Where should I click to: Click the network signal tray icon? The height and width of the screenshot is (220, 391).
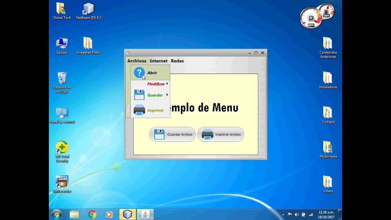point(311,215)
